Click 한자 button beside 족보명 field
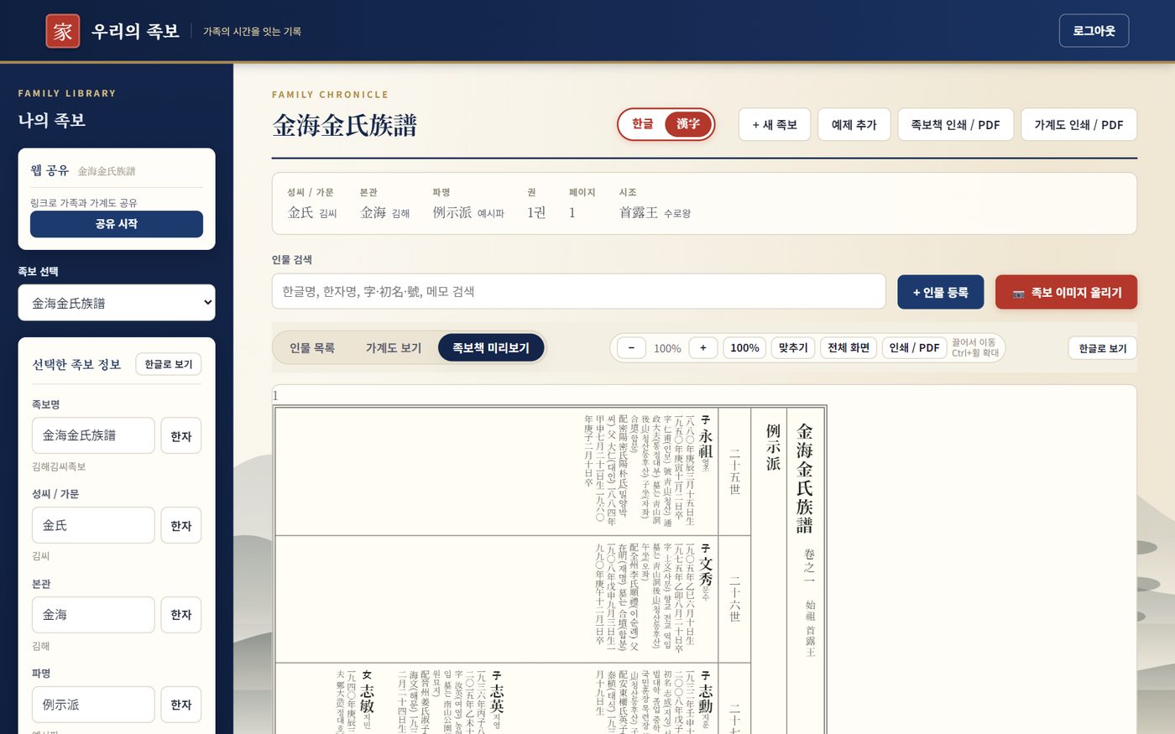Screen dimensions: 1175x734 pyautogui.click(x=181, y=435)
